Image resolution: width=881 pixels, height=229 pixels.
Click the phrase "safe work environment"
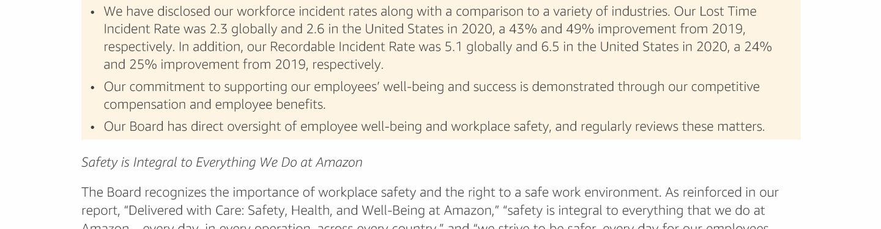(592, 193)
